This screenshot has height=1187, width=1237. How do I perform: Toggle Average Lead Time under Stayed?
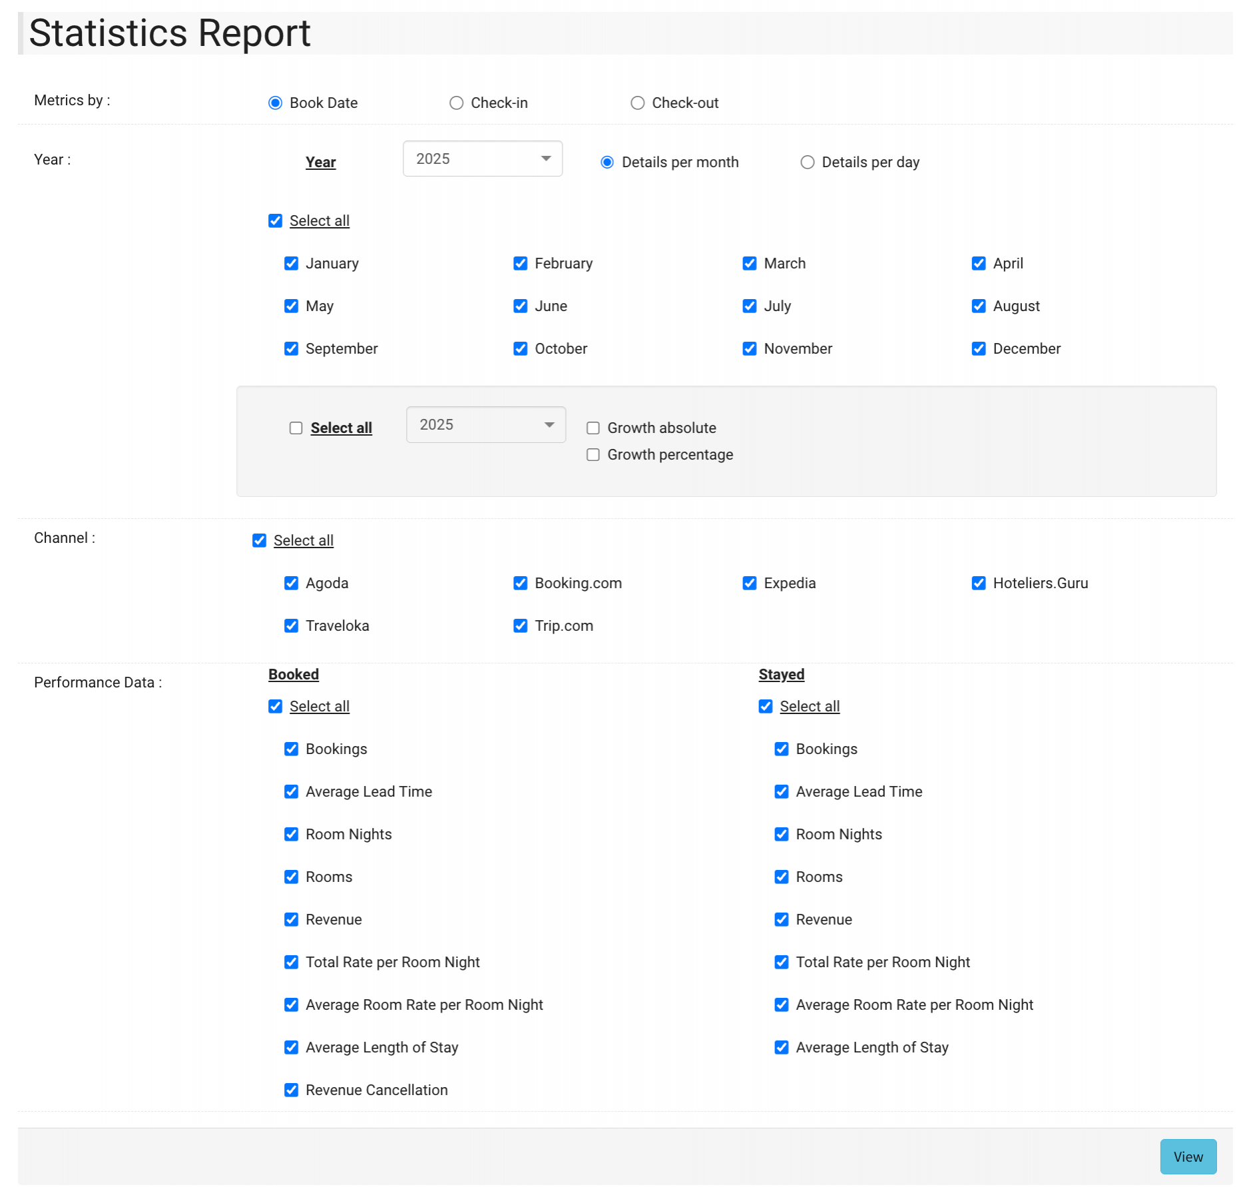[781, 792]
